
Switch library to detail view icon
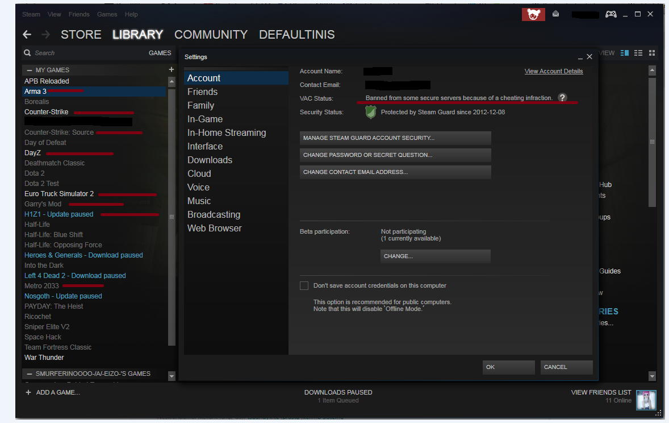[625, 53]
